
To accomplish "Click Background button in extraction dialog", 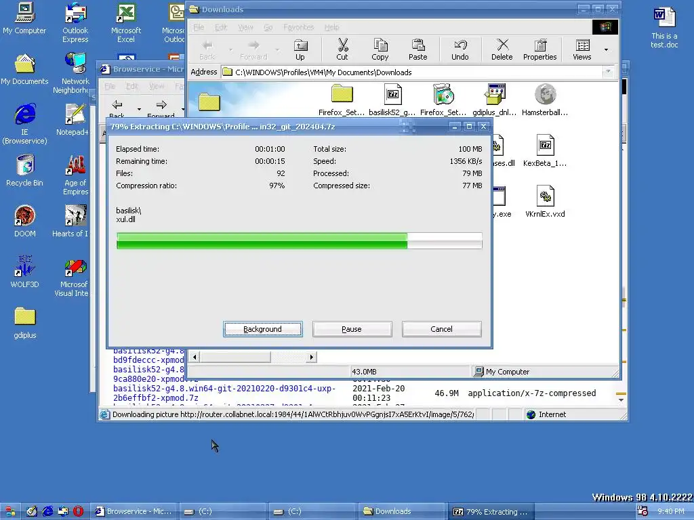I will (263, 329).
